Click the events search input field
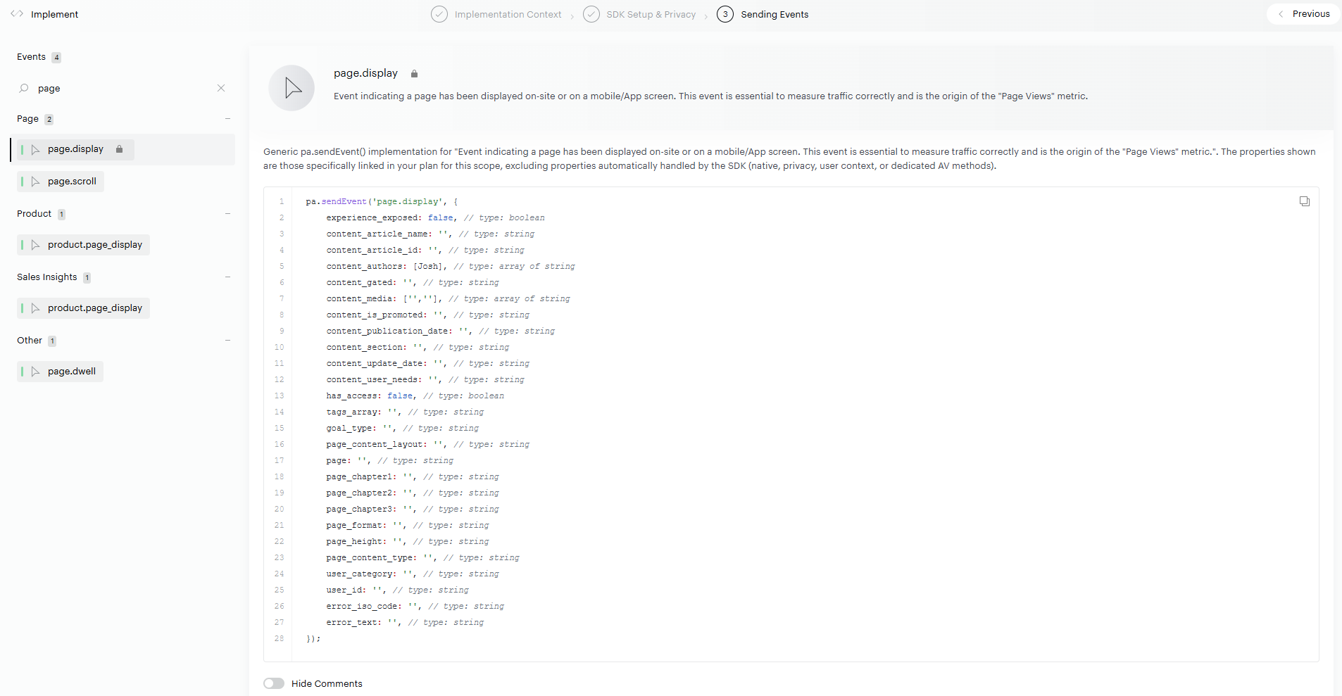 tap(120, 88)
